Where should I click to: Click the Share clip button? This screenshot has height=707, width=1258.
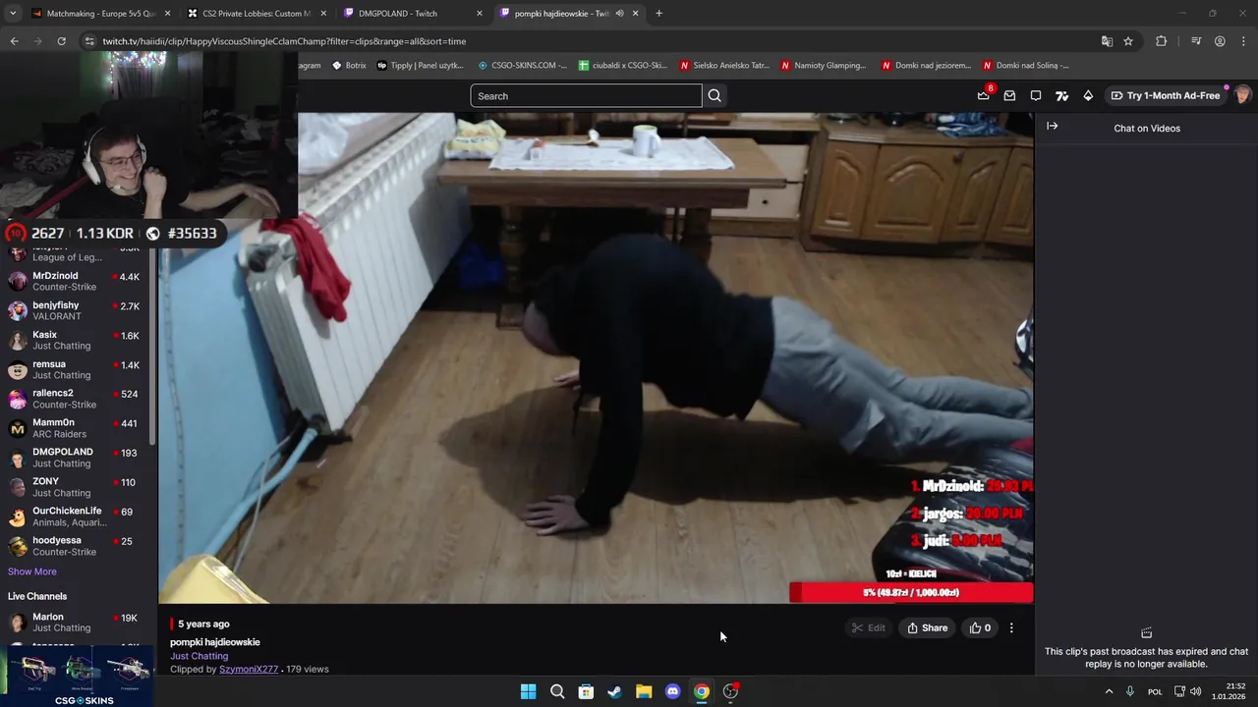pyautogui.click(x=928, y=628)
